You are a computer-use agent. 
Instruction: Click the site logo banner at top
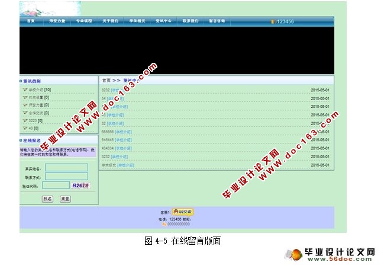[50, 9]
